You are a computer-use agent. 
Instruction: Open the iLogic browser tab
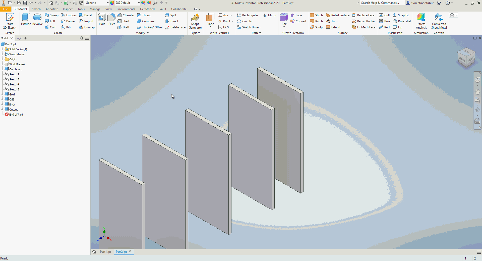pyautogui.click(x=19, y=38)
